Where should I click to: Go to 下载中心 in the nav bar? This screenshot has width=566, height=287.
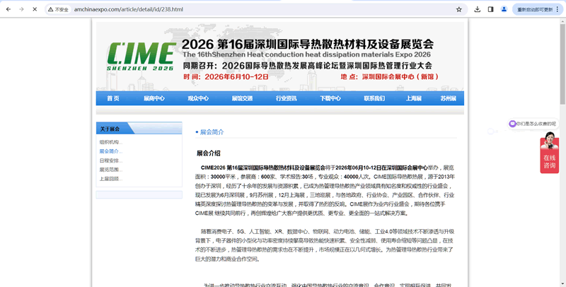[x=330, y=98]
